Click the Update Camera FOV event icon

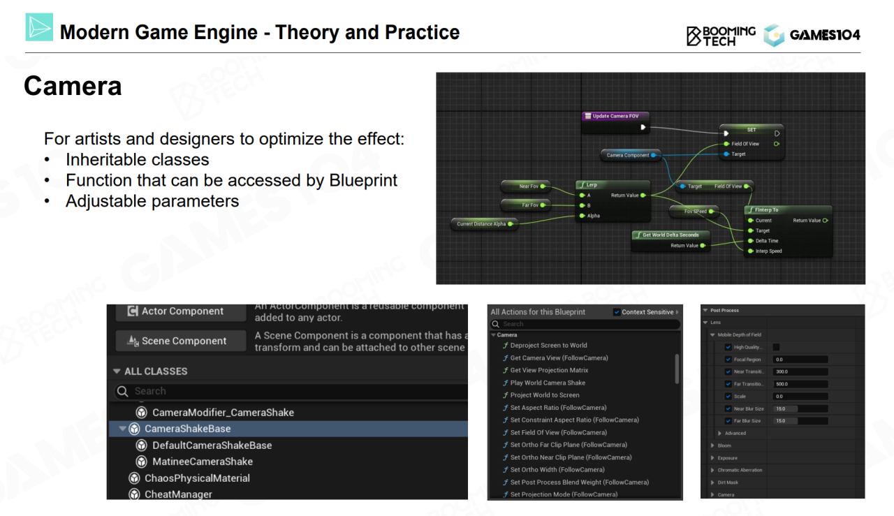(x=587, y=116)
